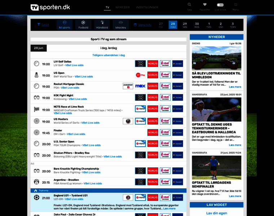274x216 pixels.
Task: Filter by All sports
Action: click(x=65, y=25)
